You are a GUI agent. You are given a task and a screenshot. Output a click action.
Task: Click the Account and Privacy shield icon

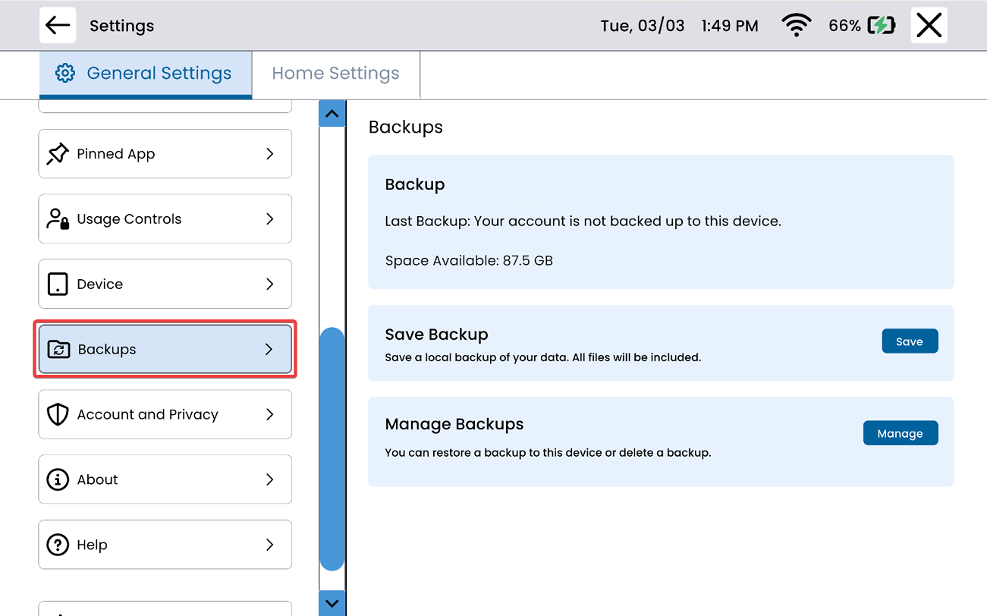click(x=58, y=415)
